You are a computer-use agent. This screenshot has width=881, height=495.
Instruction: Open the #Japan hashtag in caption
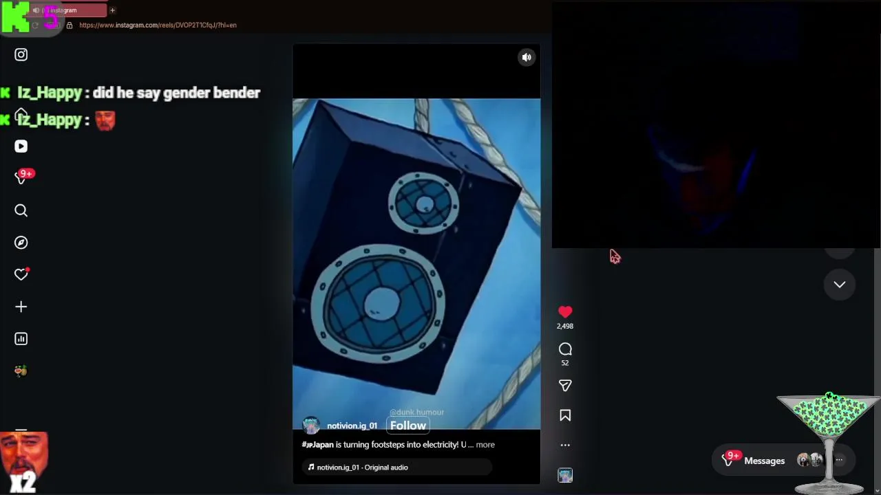317,445
